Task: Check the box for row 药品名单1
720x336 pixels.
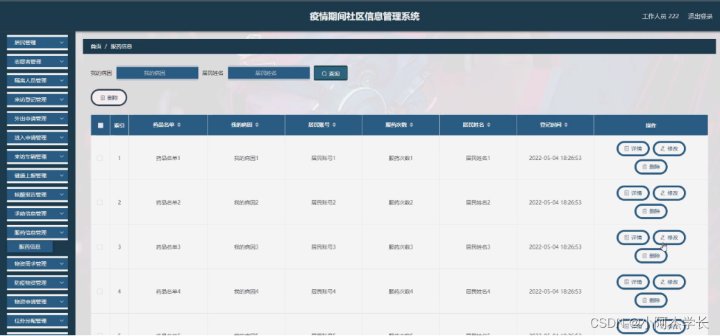Action: [x=100, y=158]
